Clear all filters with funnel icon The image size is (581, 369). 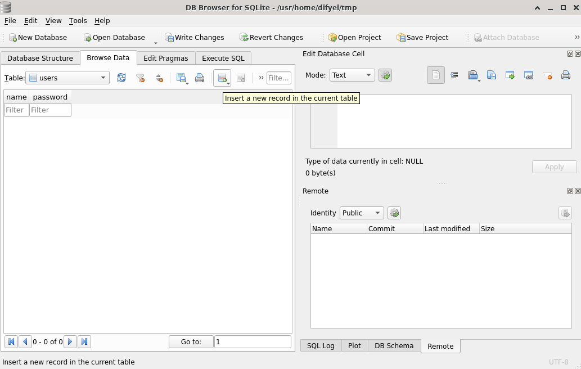point(140,78)
